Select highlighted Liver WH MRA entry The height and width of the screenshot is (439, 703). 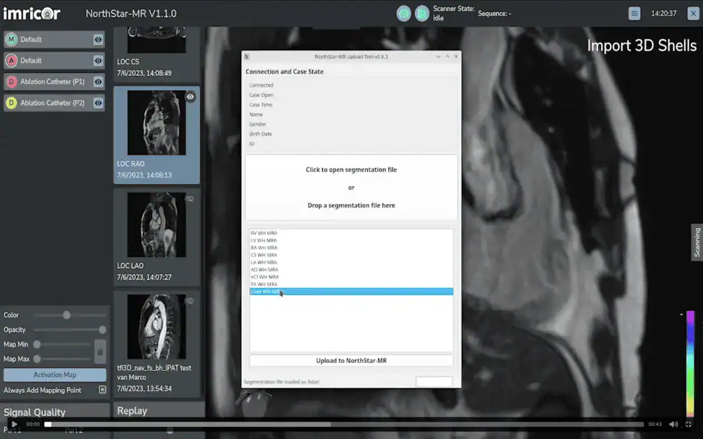coord(351,291)
